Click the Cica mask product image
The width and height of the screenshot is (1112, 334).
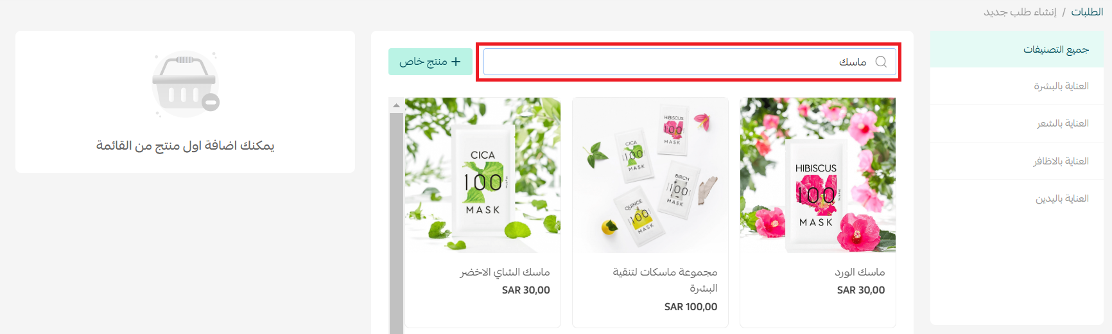483,175
